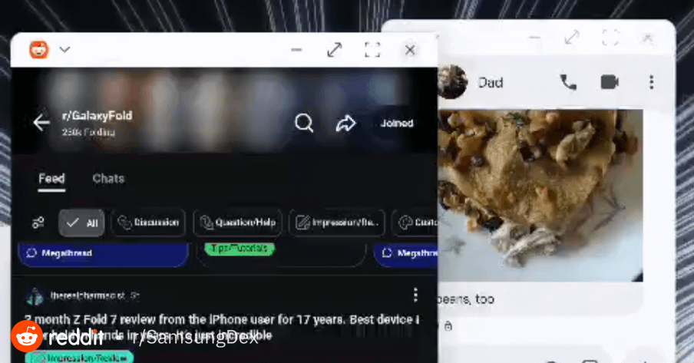Screen dimensions: 694x363
Task: Filter the feed by Discussion flair
Action: pyautogui.click(x=149, y=223)
